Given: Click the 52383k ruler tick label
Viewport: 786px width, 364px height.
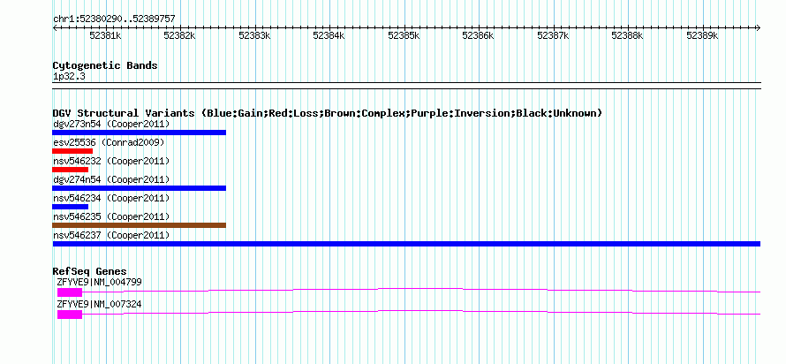Looking at the screenshot, I should click(254, 35).
